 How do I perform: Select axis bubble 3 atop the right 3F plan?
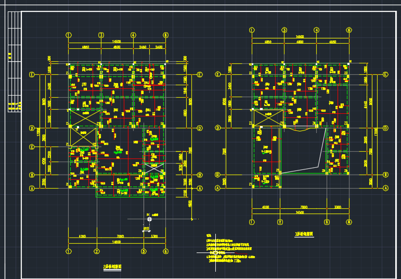point(284,30)
